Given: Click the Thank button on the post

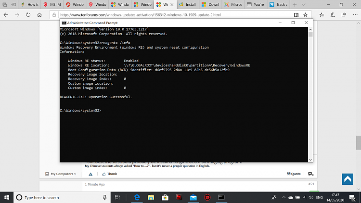Looking at the screenshot, I should (110, 174).
